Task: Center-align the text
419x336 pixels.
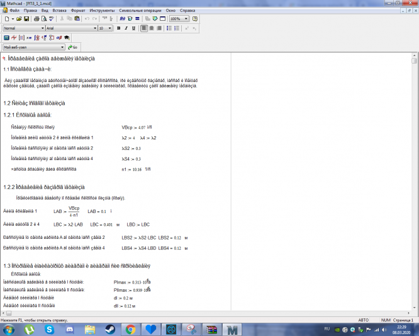Action: [152, 28]
